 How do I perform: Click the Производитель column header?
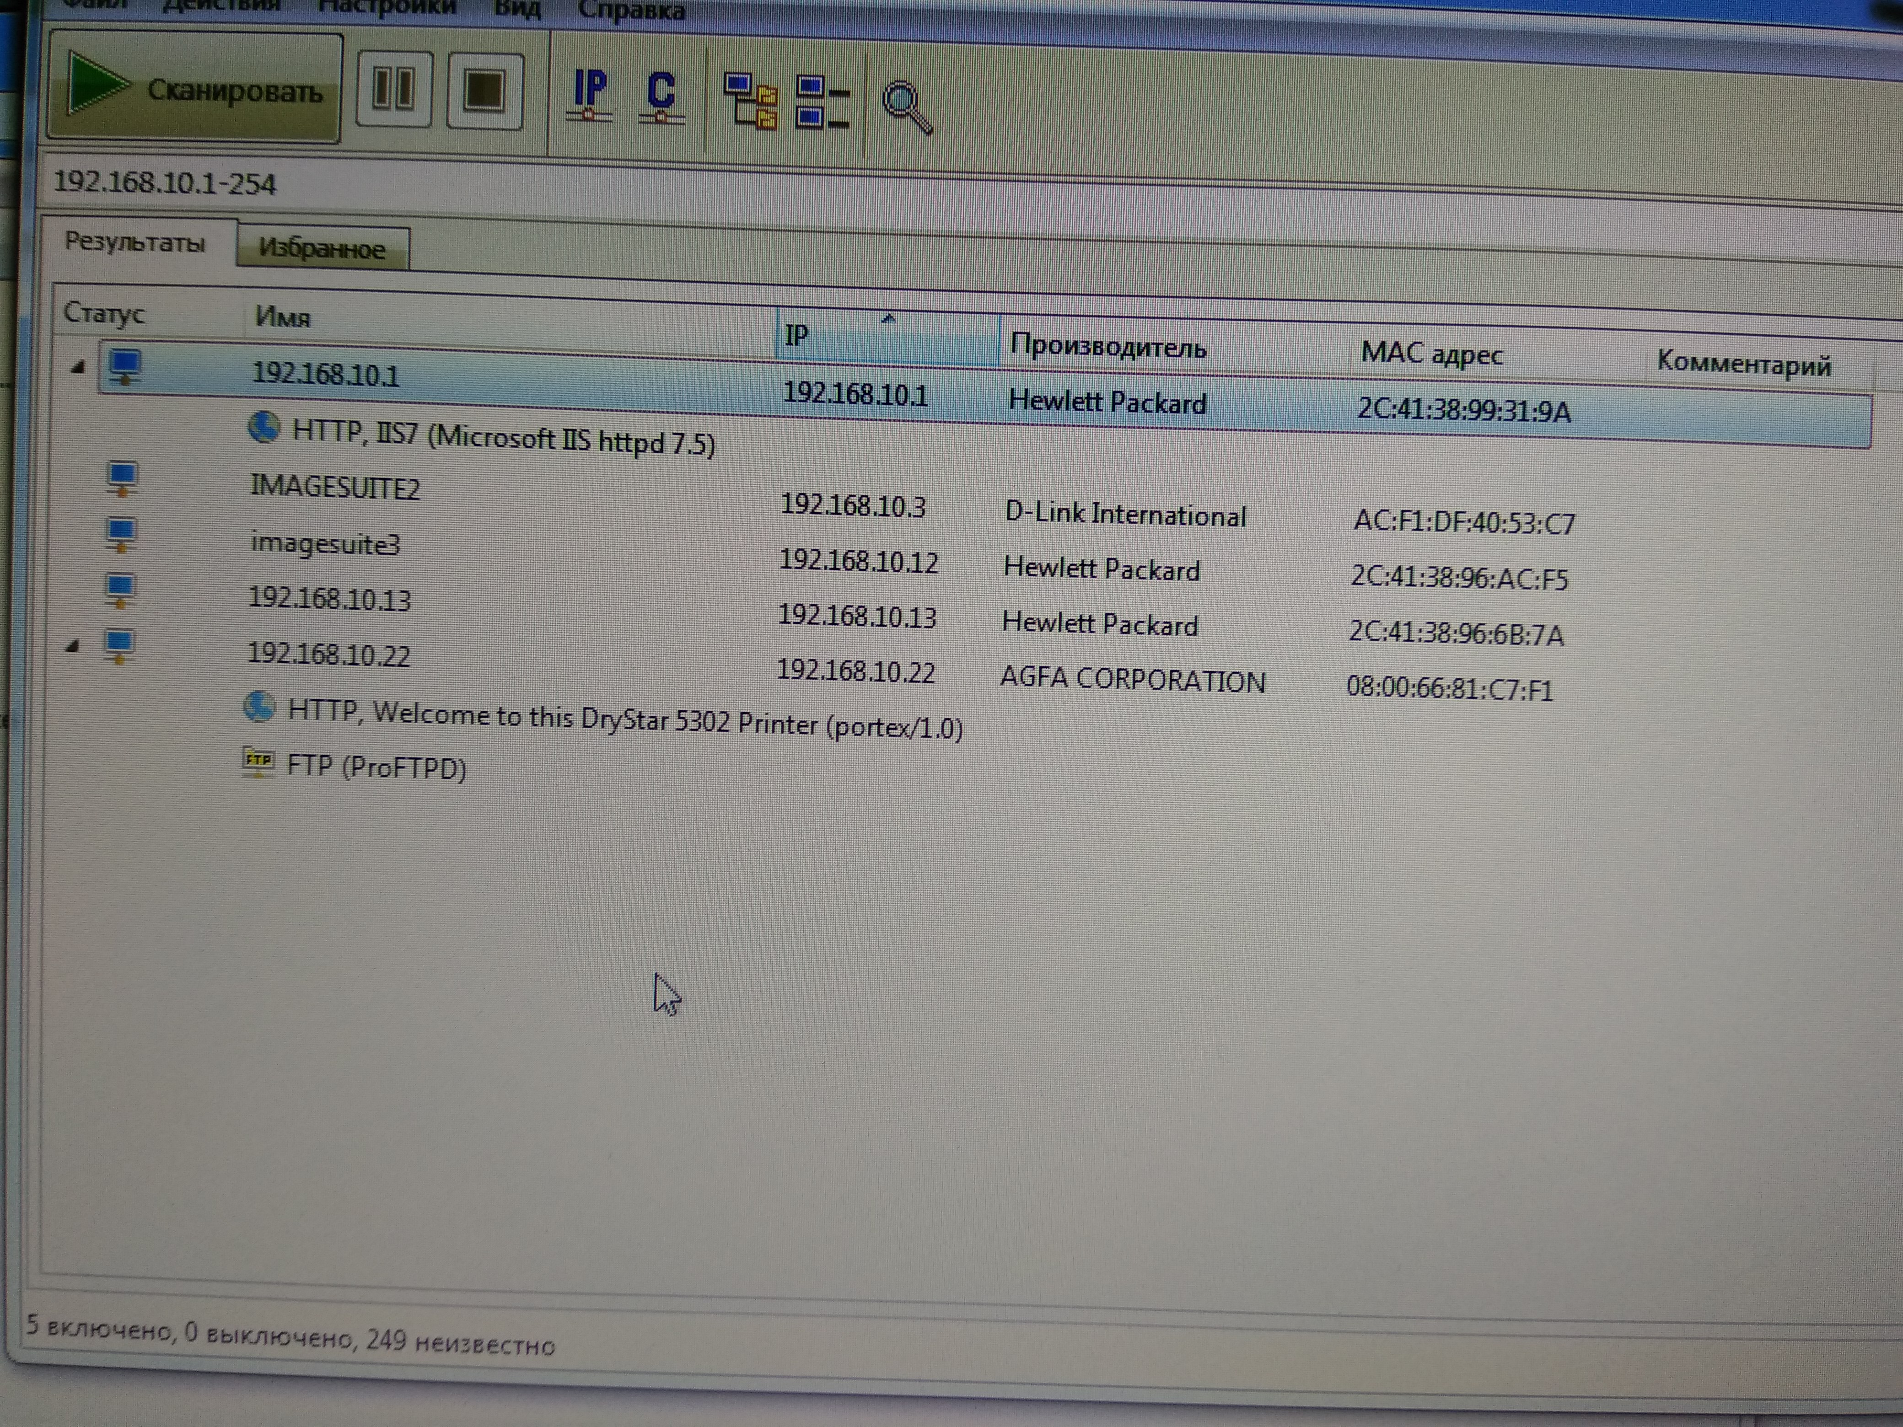(x=1108, y=347)
